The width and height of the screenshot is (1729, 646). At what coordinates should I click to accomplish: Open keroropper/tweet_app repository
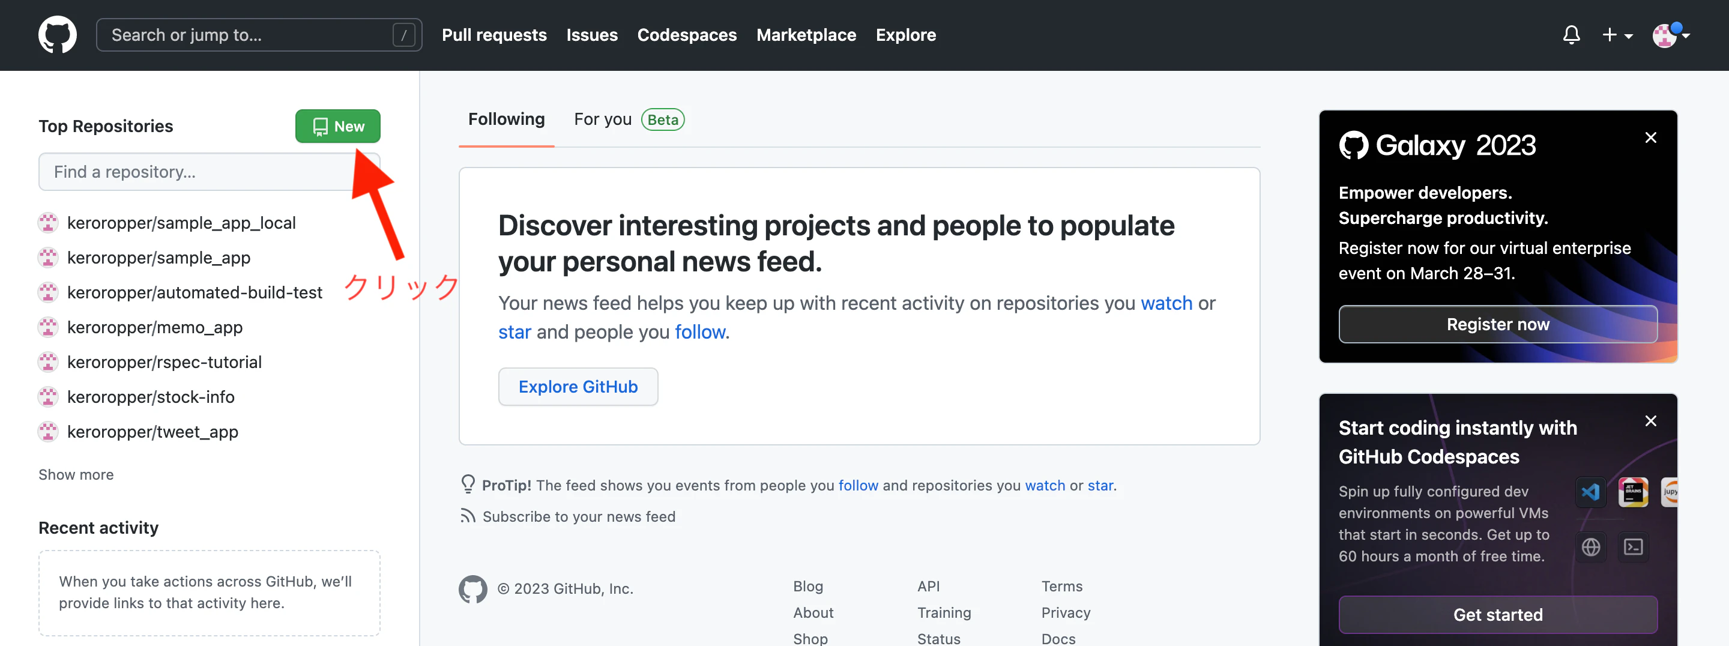152,432
